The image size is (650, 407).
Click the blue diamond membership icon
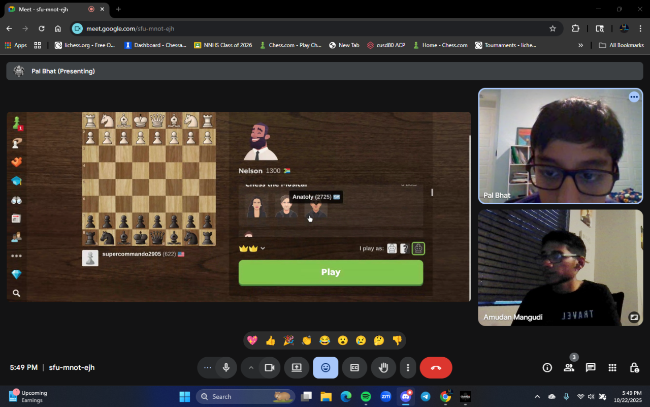pos(17,274)
